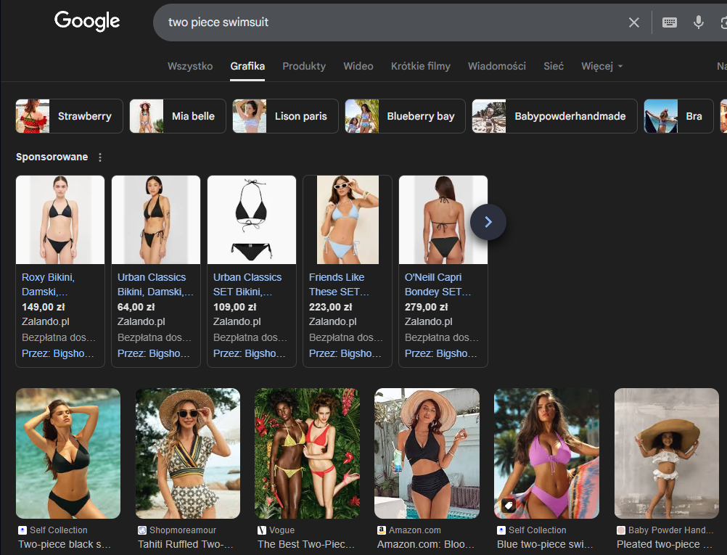This screenshot has height=555, width=727.
Task: Start voice search with the microphone icon
Action: pyautogui.click(x=698, y=22)
